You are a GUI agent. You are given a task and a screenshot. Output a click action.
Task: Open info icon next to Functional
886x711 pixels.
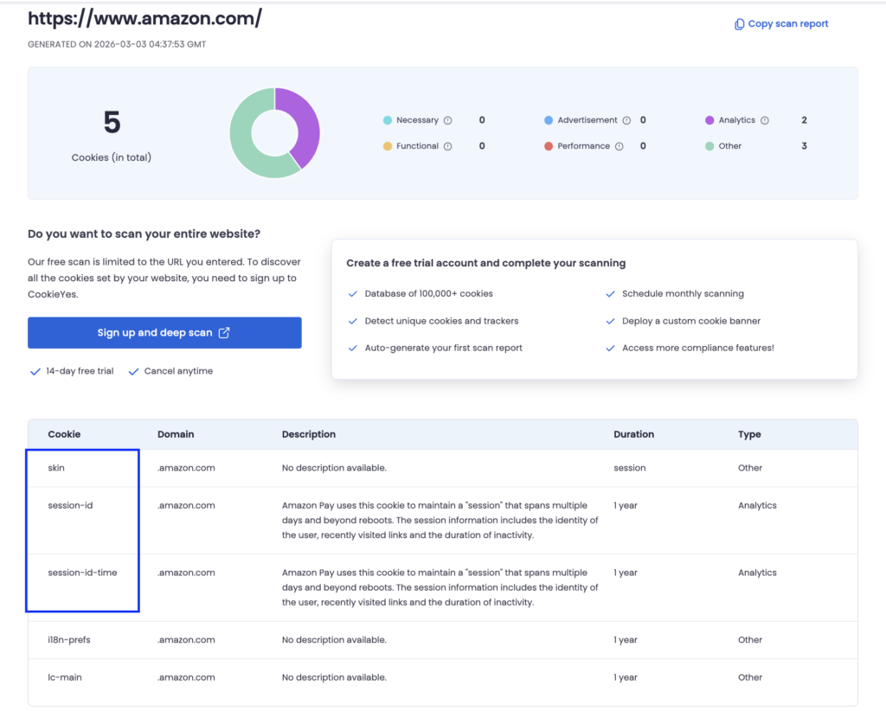point(448,146)
